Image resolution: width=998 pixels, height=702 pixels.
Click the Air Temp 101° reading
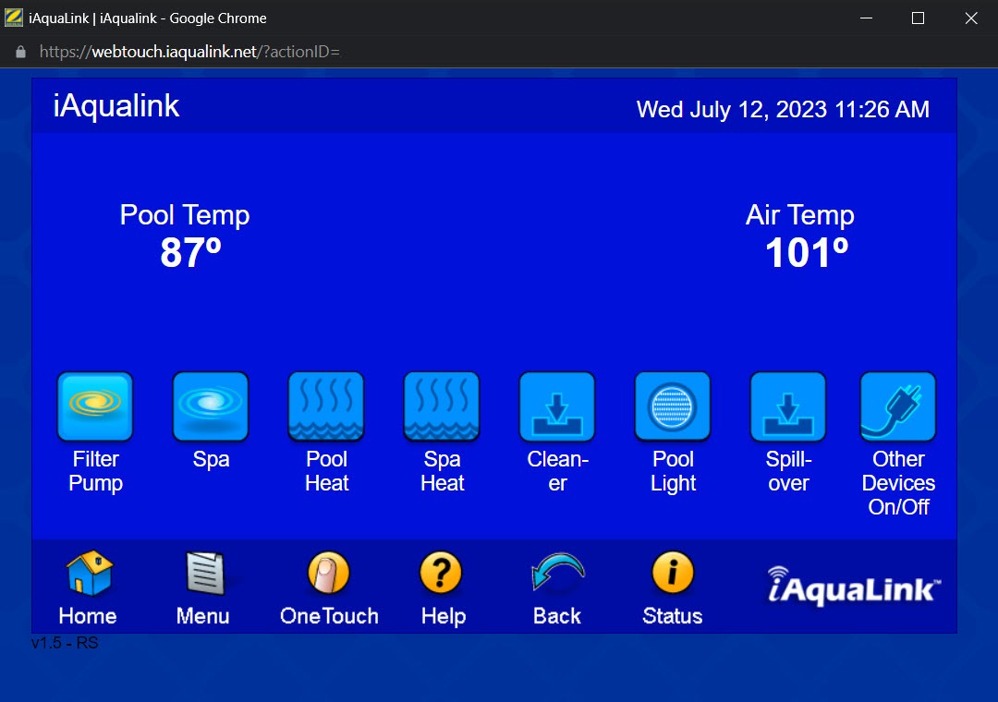point(800,236)
